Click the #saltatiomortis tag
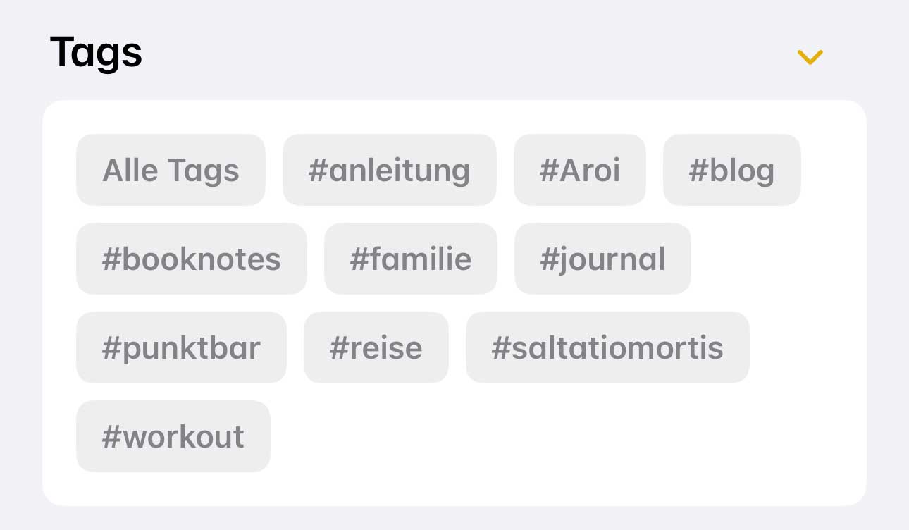The width and height of the screenshot is (909, 530). click(607, 347)
